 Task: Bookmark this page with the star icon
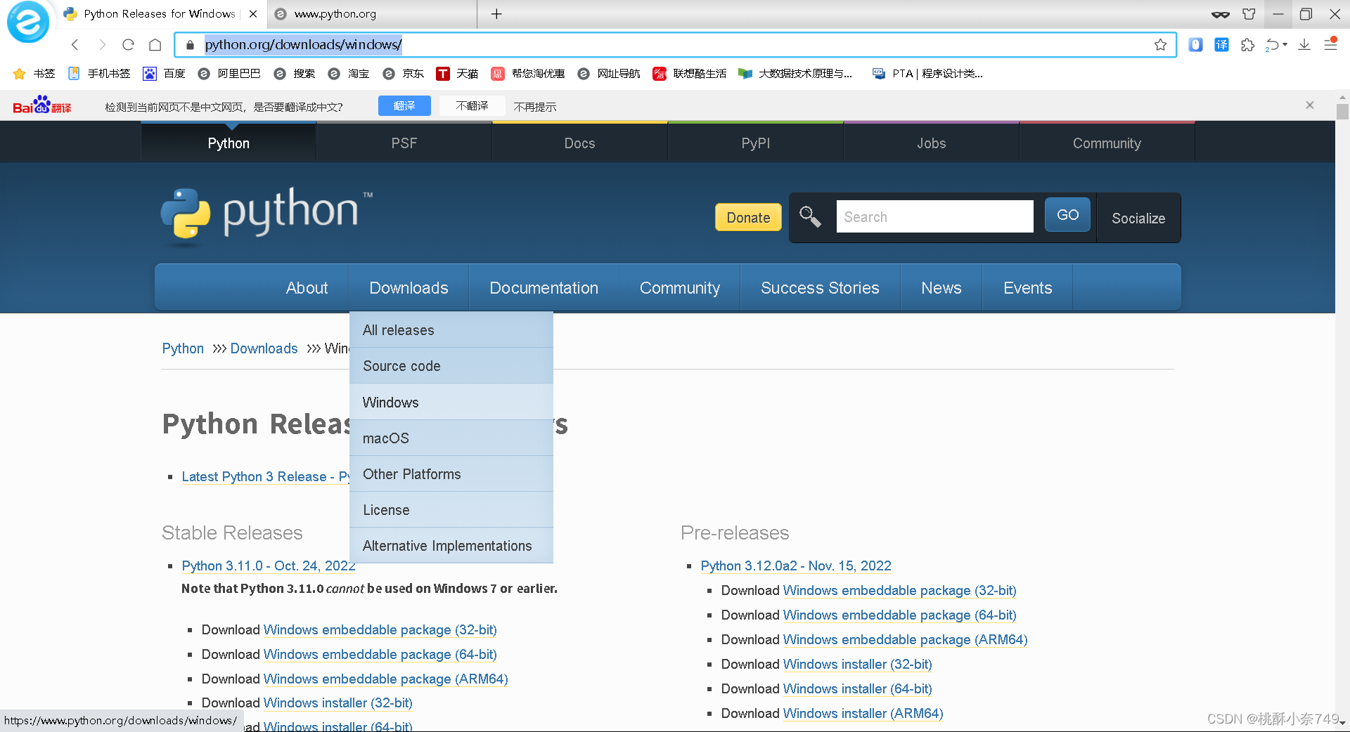(1160, 45)
